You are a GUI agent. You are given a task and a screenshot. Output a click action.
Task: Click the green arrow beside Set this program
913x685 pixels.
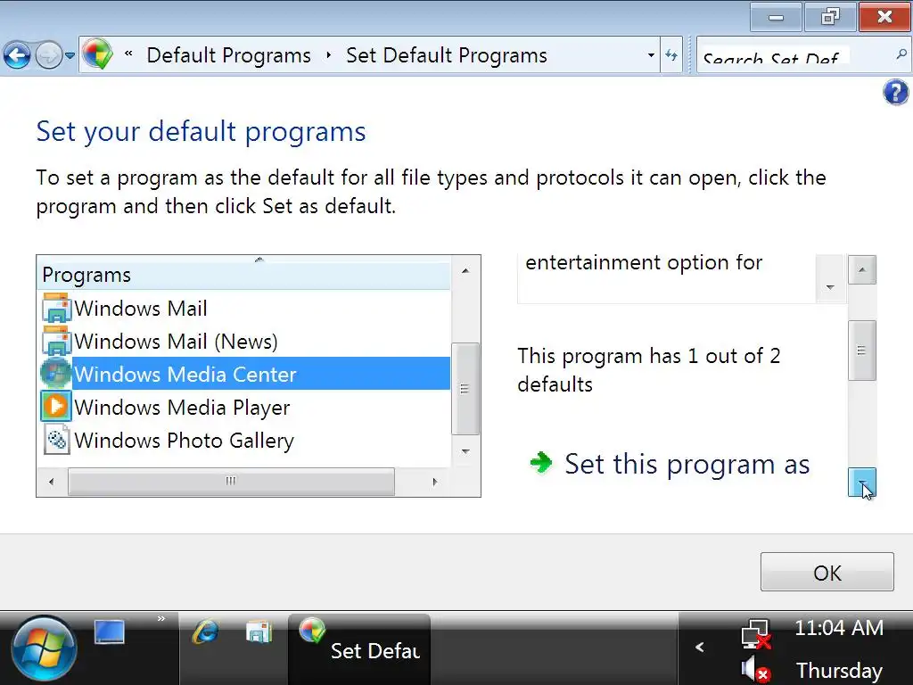coord(541,463)
